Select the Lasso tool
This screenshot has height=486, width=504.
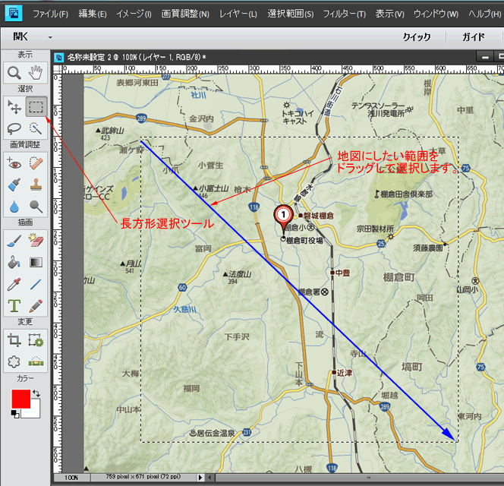(14, 128)
